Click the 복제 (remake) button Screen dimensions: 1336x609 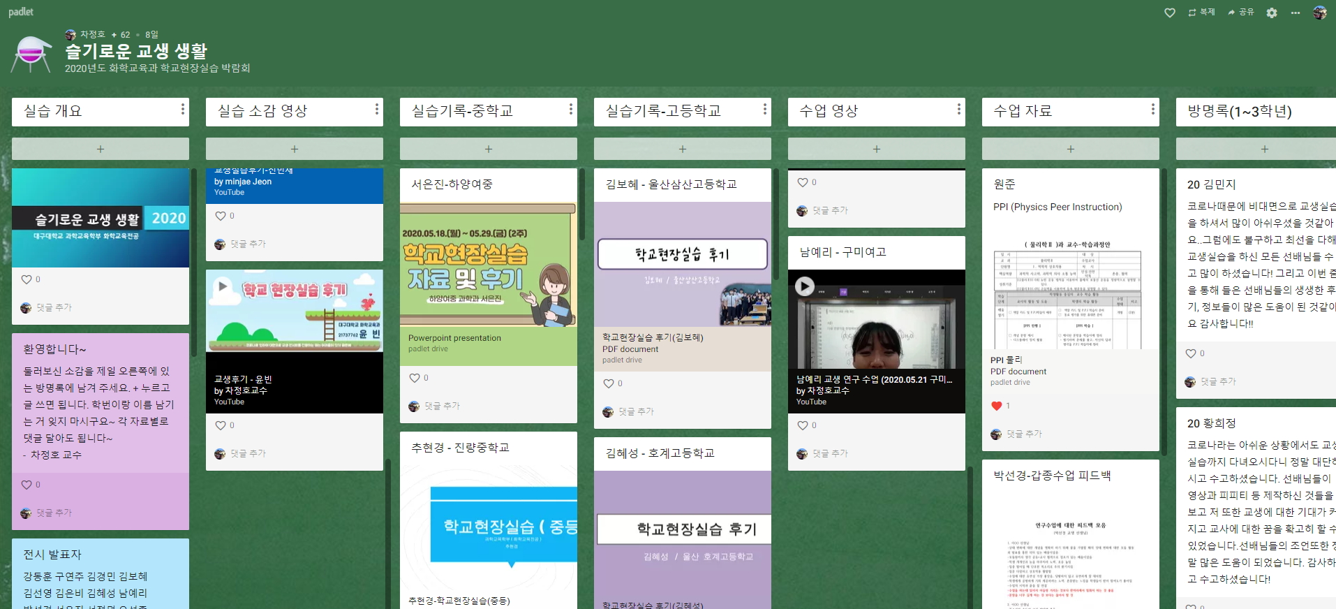coord(1202,13)
